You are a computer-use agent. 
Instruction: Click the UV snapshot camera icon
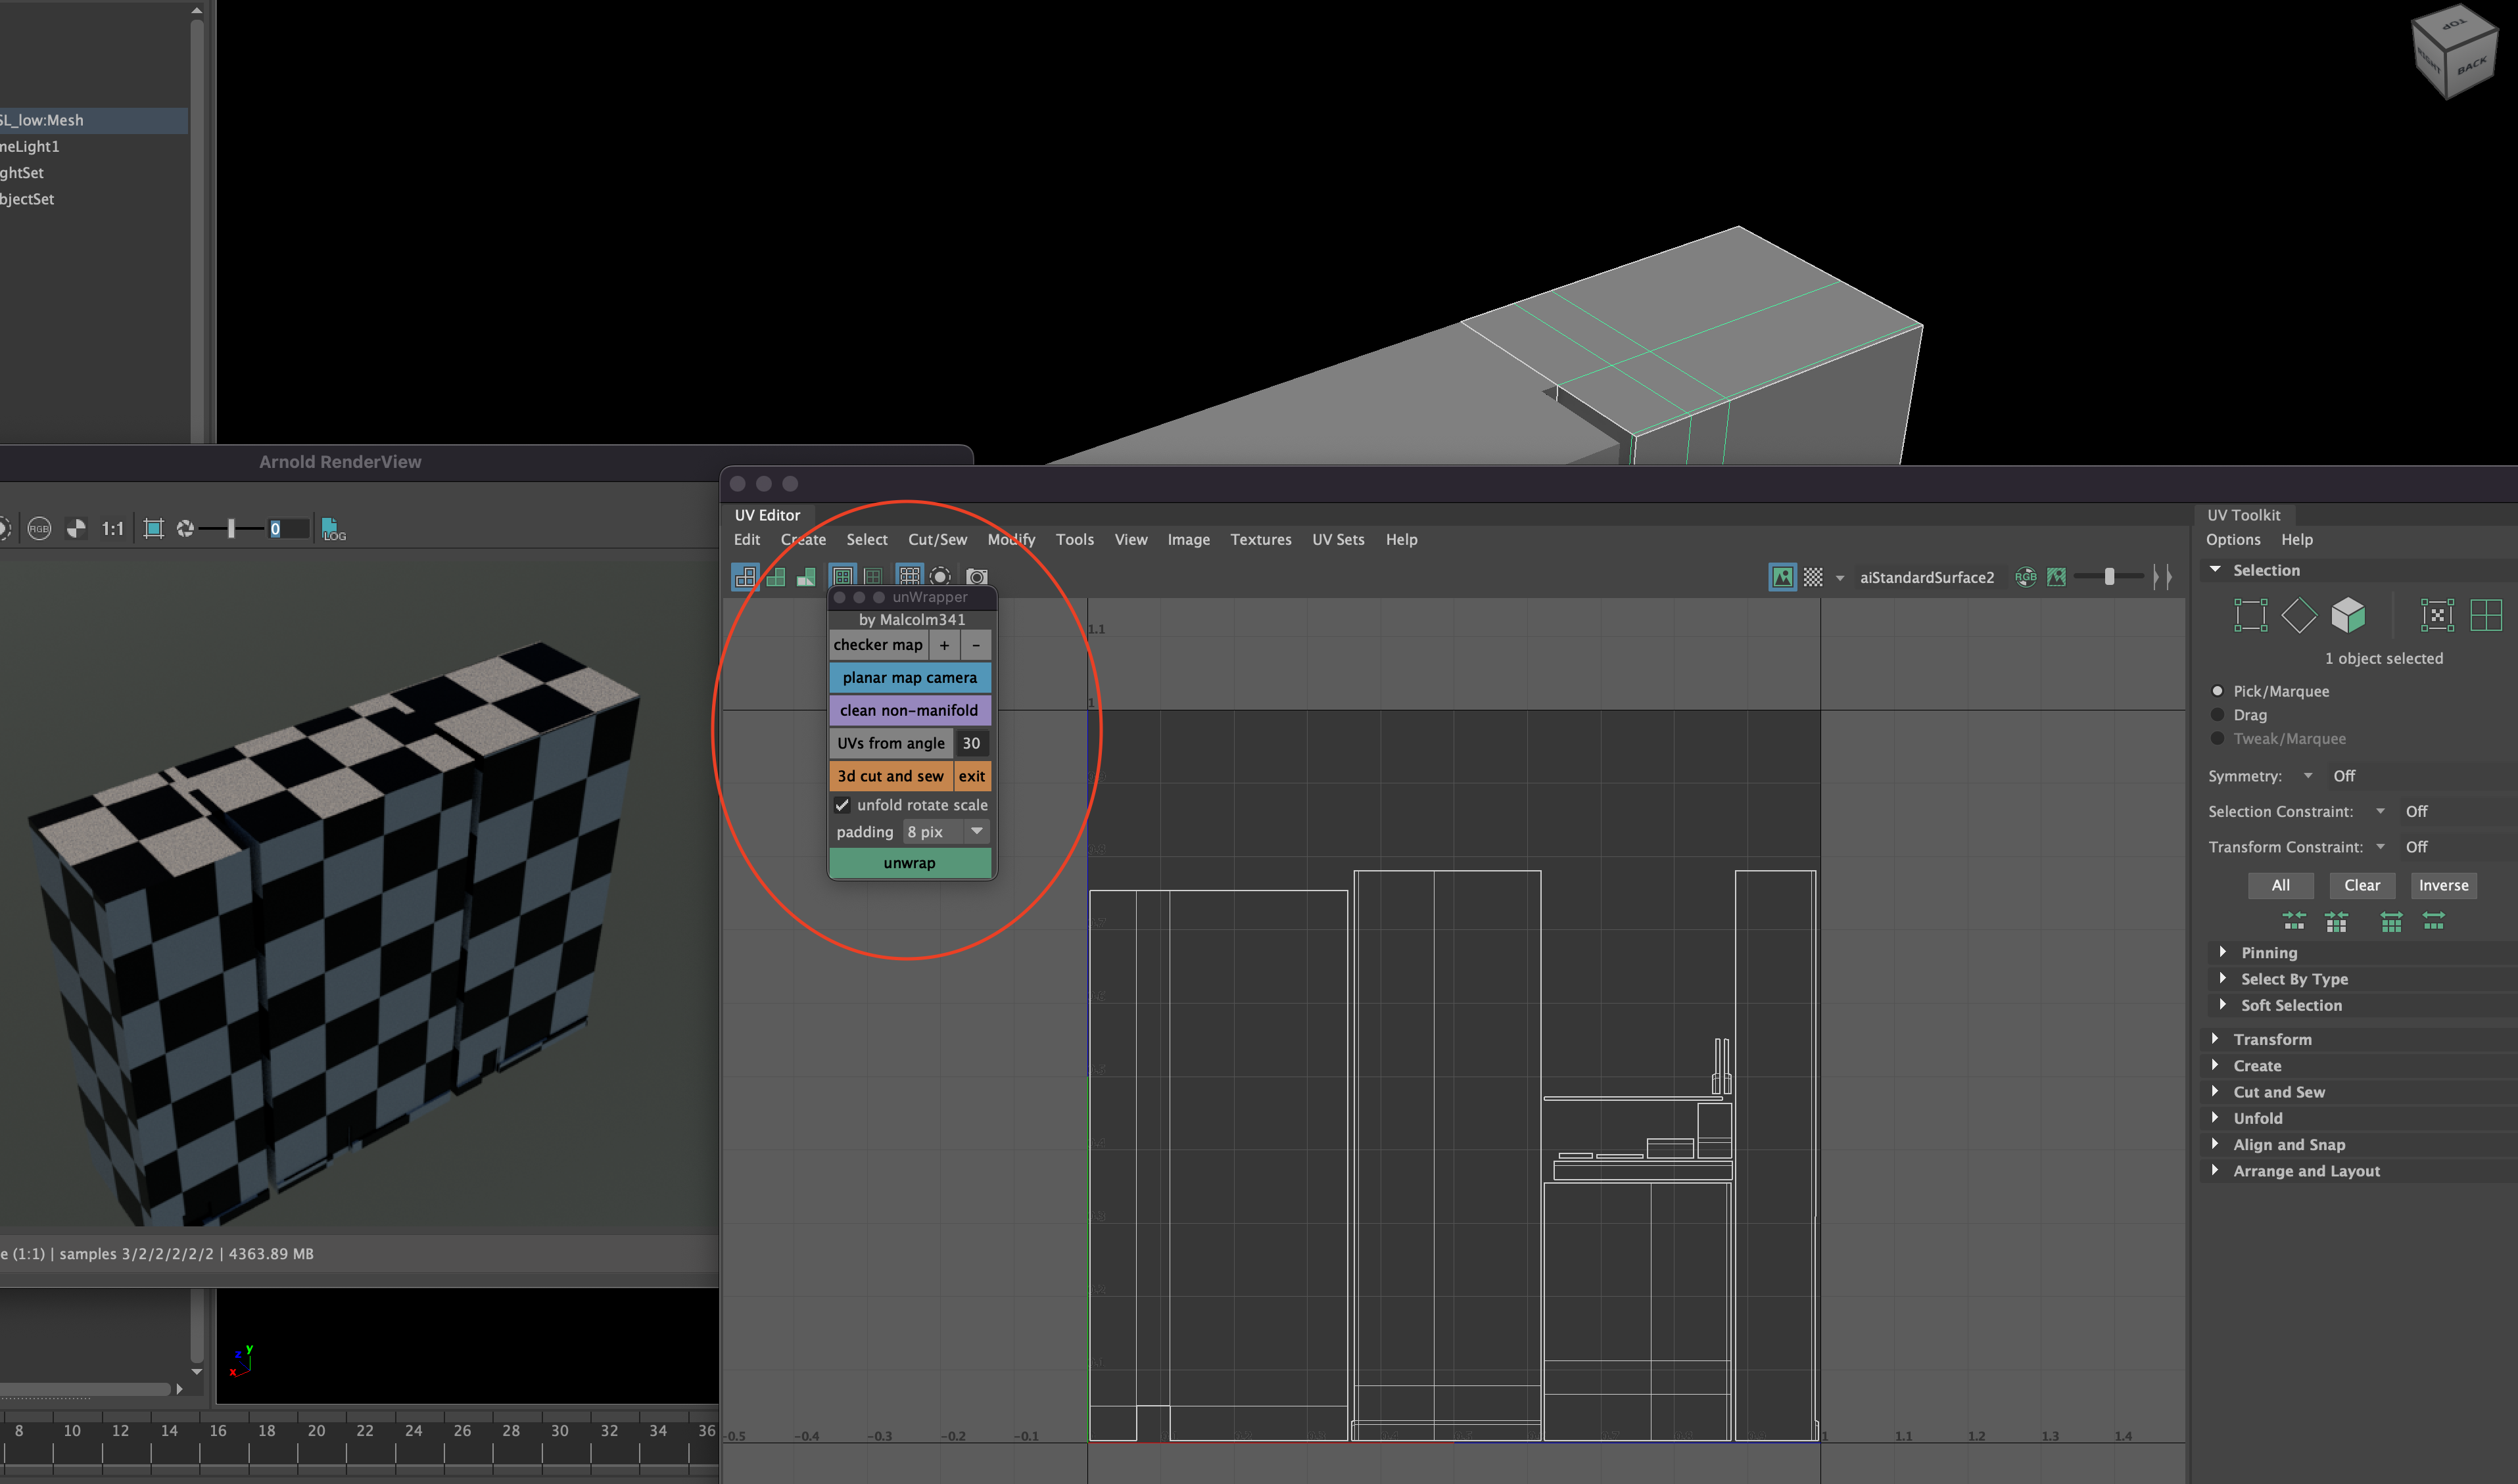(x=976, y=577)
